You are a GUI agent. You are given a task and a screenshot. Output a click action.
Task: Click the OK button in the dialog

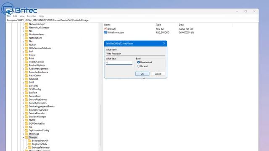pos(142,74)
